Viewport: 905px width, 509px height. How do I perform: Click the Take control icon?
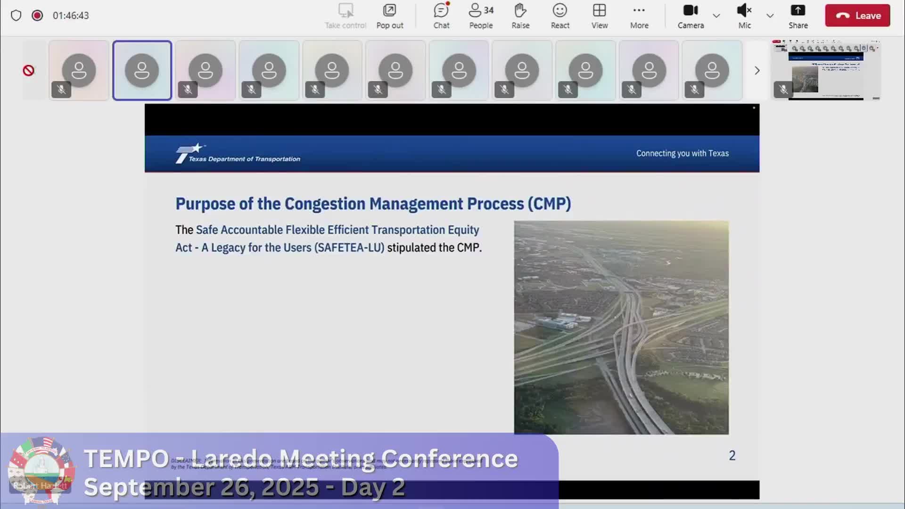pos(345,15)
